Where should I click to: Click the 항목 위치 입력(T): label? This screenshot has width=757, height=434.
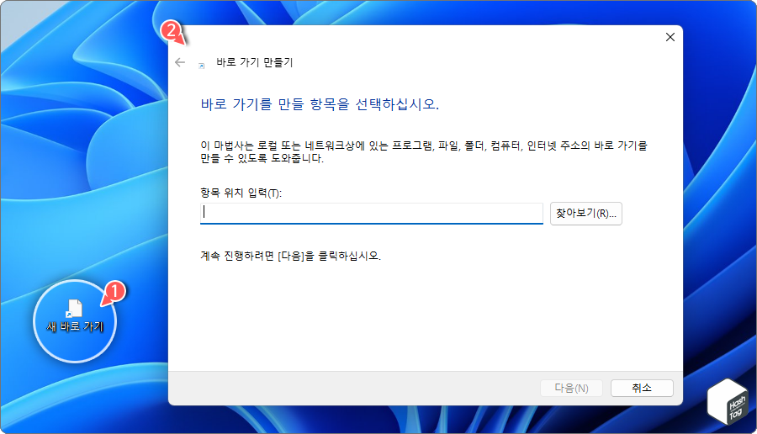click(x=241, y=193)
